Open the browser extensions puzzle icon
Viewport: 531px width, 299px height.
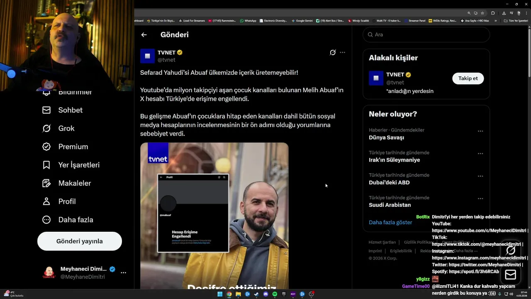coord(493,13)
